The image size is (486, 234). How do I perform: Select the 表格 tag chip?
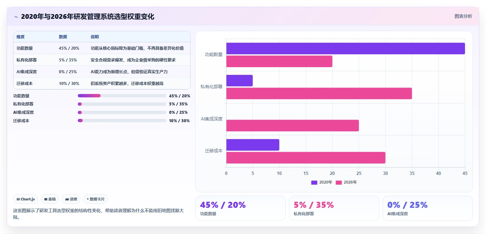50,199
